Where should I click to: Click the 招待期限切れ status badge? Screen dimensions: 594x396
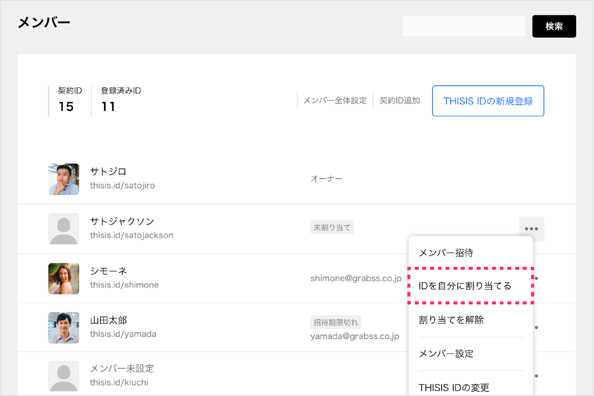pos(336,323)
